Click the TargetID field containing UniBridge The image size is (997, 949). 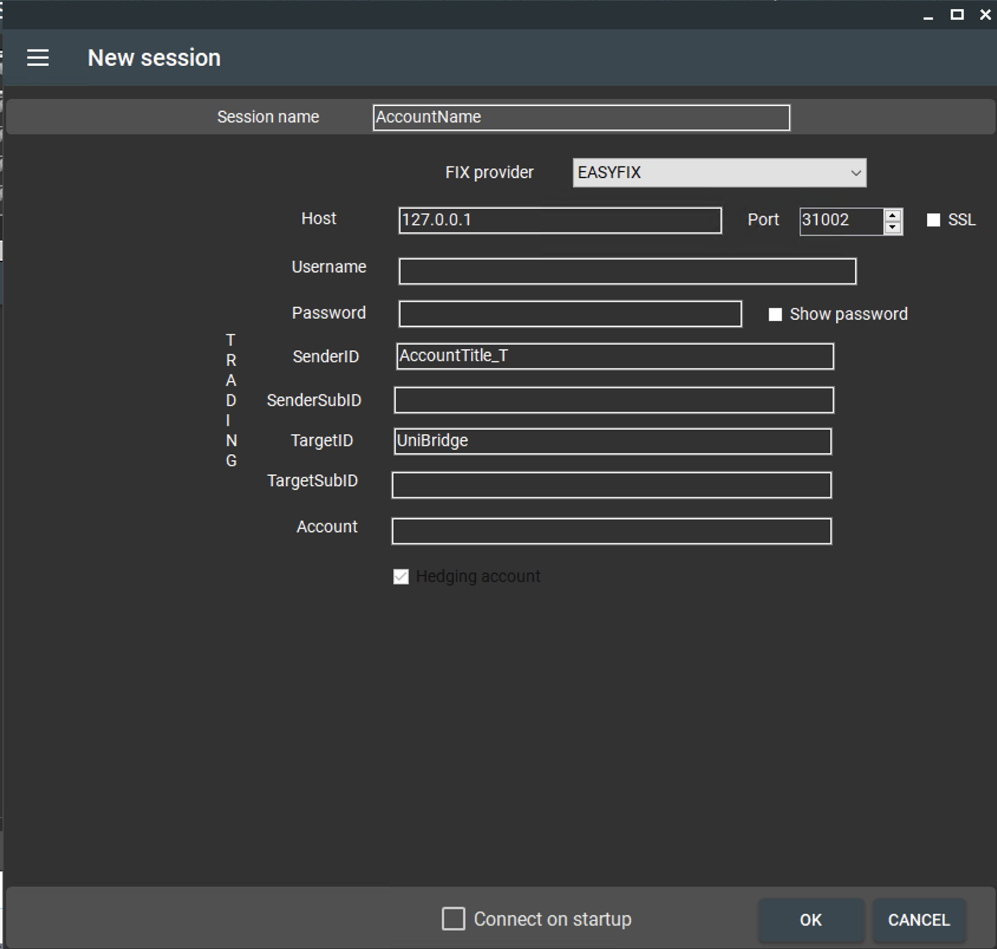pyautogui.click(x=612, y=441)
